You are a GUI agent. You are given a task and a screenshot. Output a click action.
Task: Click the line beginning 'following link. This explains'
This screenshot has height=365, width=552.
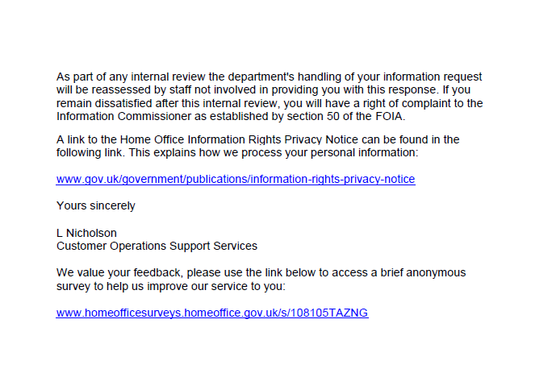237,152
